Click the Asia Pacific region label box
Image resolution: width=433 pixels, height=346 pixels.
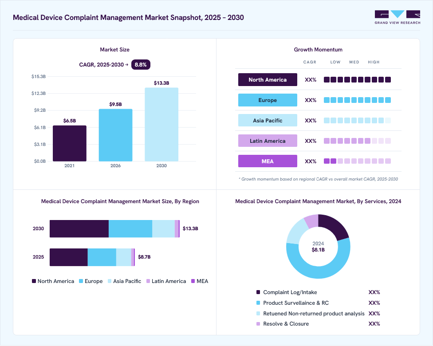pyautogui.click(x=268, y=120)
